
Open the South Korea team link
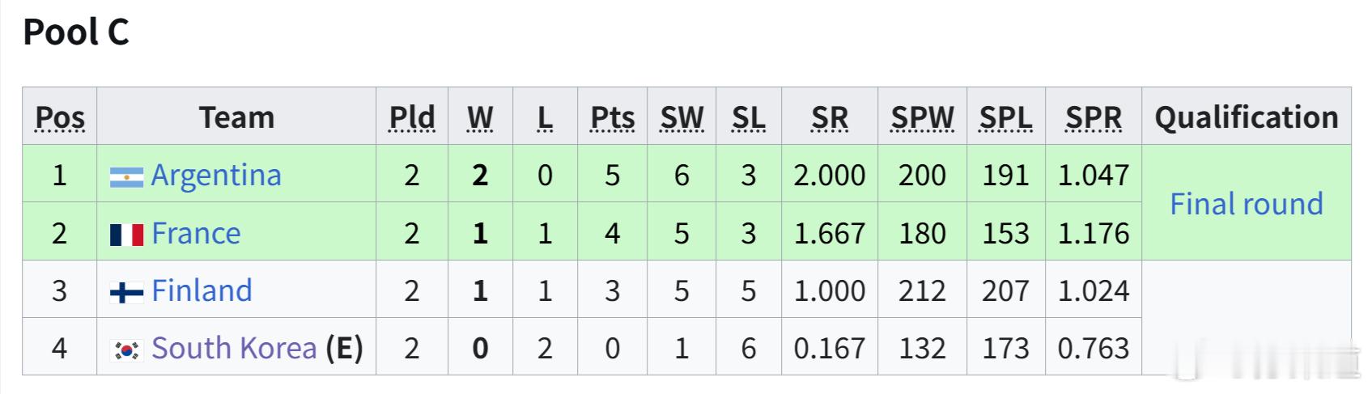coord(234,348)
